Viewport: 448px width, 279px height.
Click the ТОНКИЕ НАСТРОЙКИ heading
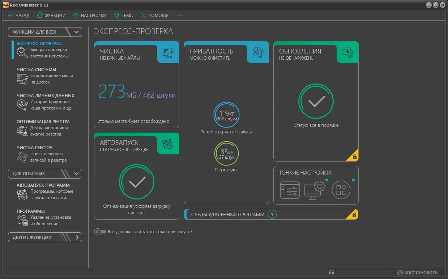point(305,173)
